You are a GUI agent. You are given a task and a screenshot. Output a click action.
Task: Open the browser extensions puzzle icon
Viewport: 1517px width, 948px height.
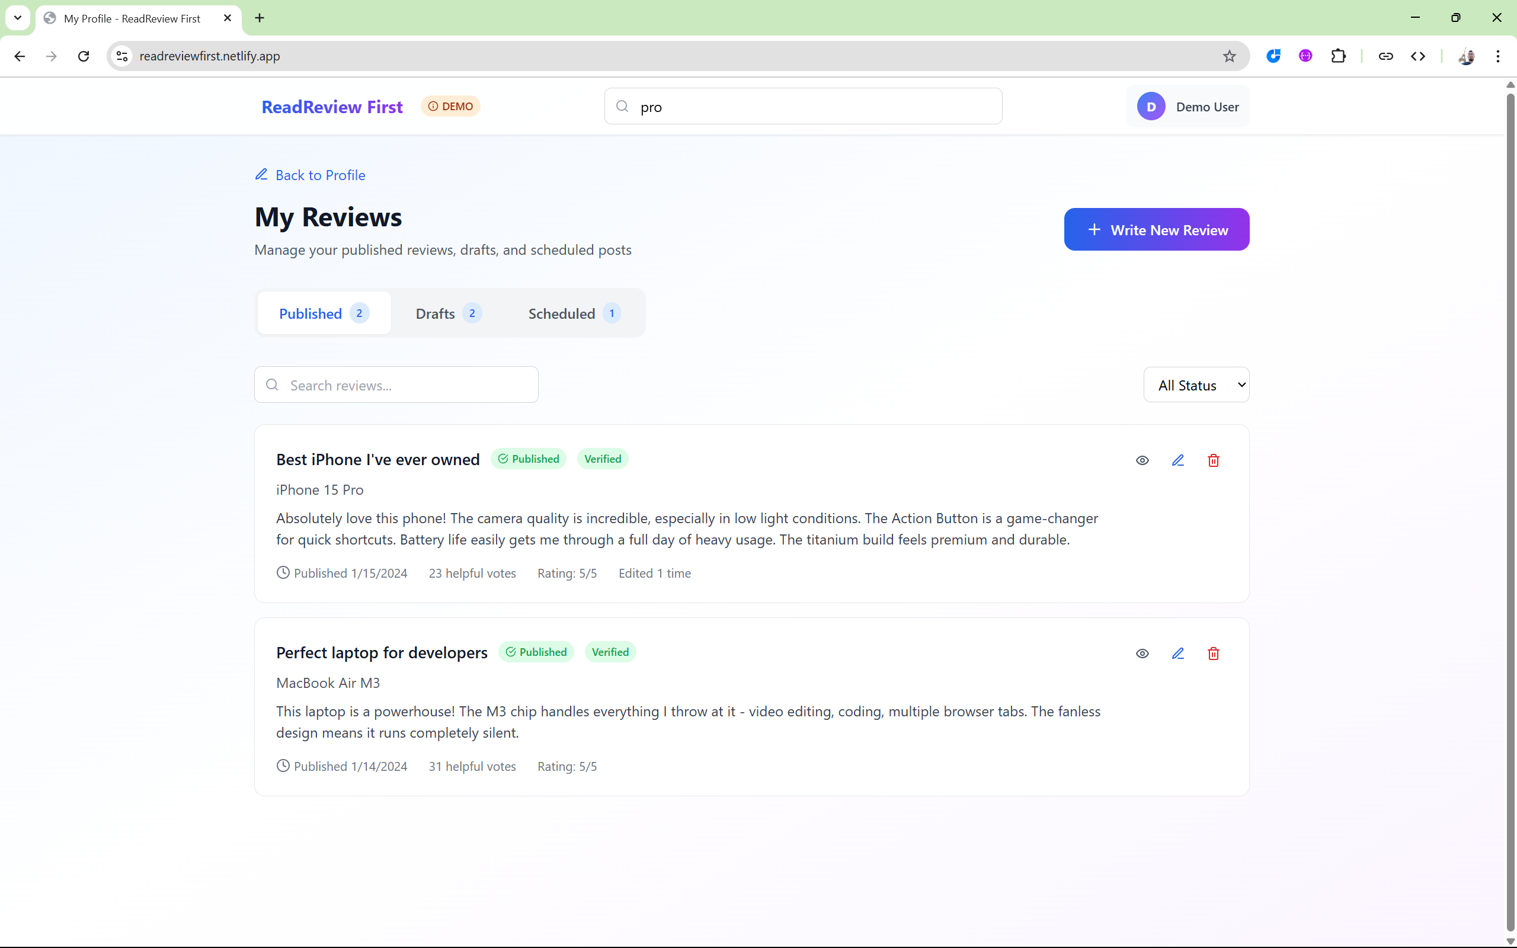tap(1337, 56)
